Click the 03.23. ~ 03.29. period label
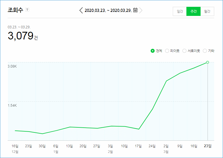Screen dimensions: 223x158 [19, 27]
